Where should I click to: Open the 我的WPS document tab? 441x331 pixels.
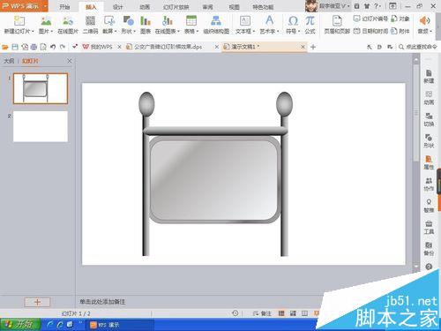[98, 47]
